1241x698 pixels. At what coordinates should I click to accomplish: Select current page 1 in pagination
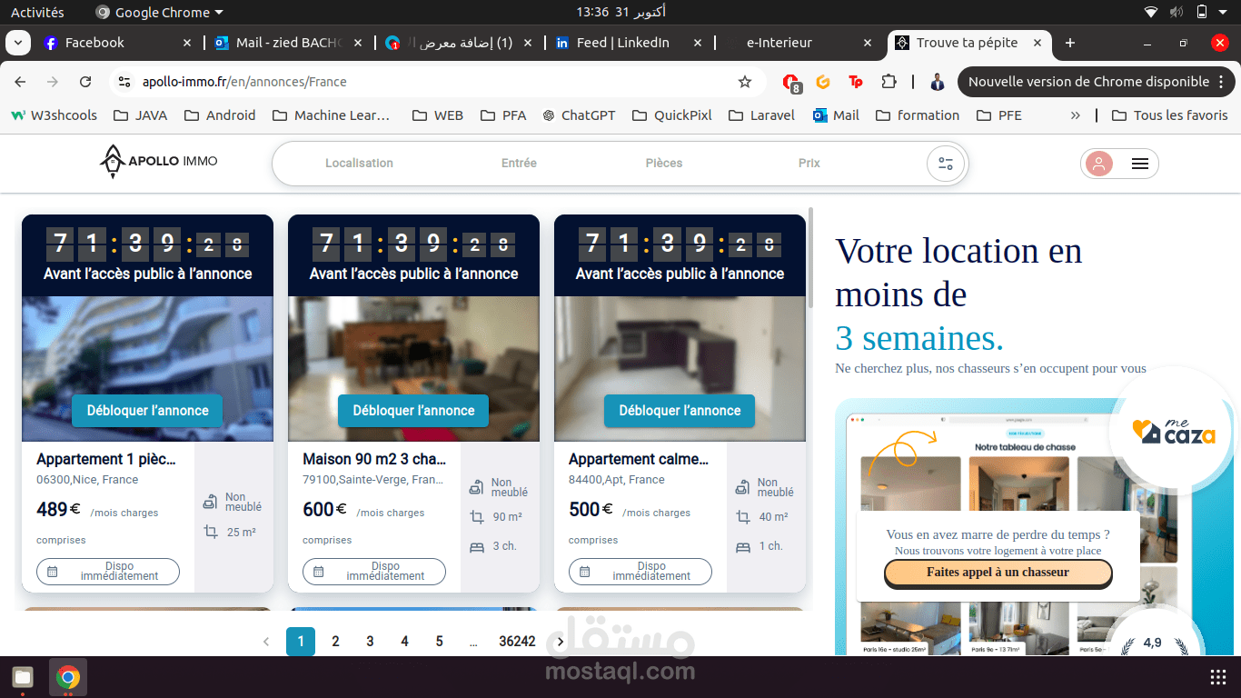[301, 642]
